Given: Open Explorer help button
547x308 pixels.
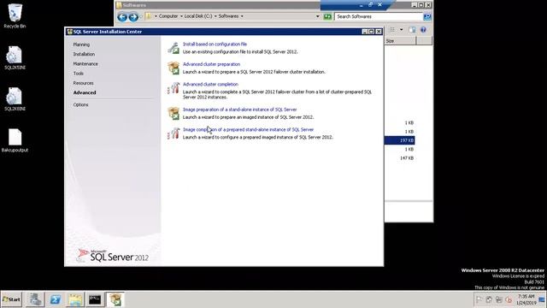Looking at the screenshot, I should coord(423,30).
